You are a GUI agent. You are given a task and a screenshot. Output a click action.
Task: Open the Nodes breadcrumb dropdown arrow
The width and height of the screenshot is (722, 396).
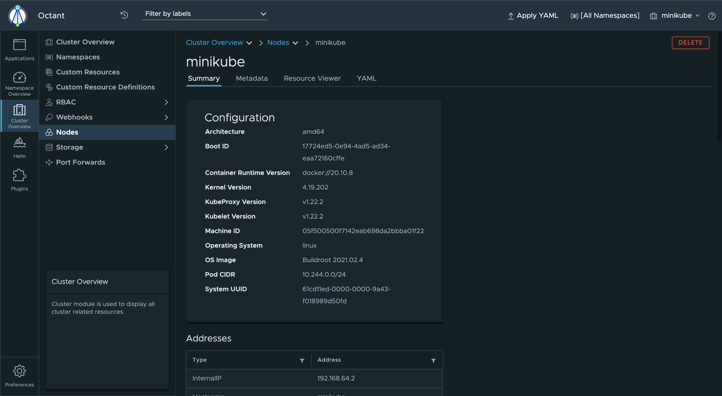[x=295, y=43]
